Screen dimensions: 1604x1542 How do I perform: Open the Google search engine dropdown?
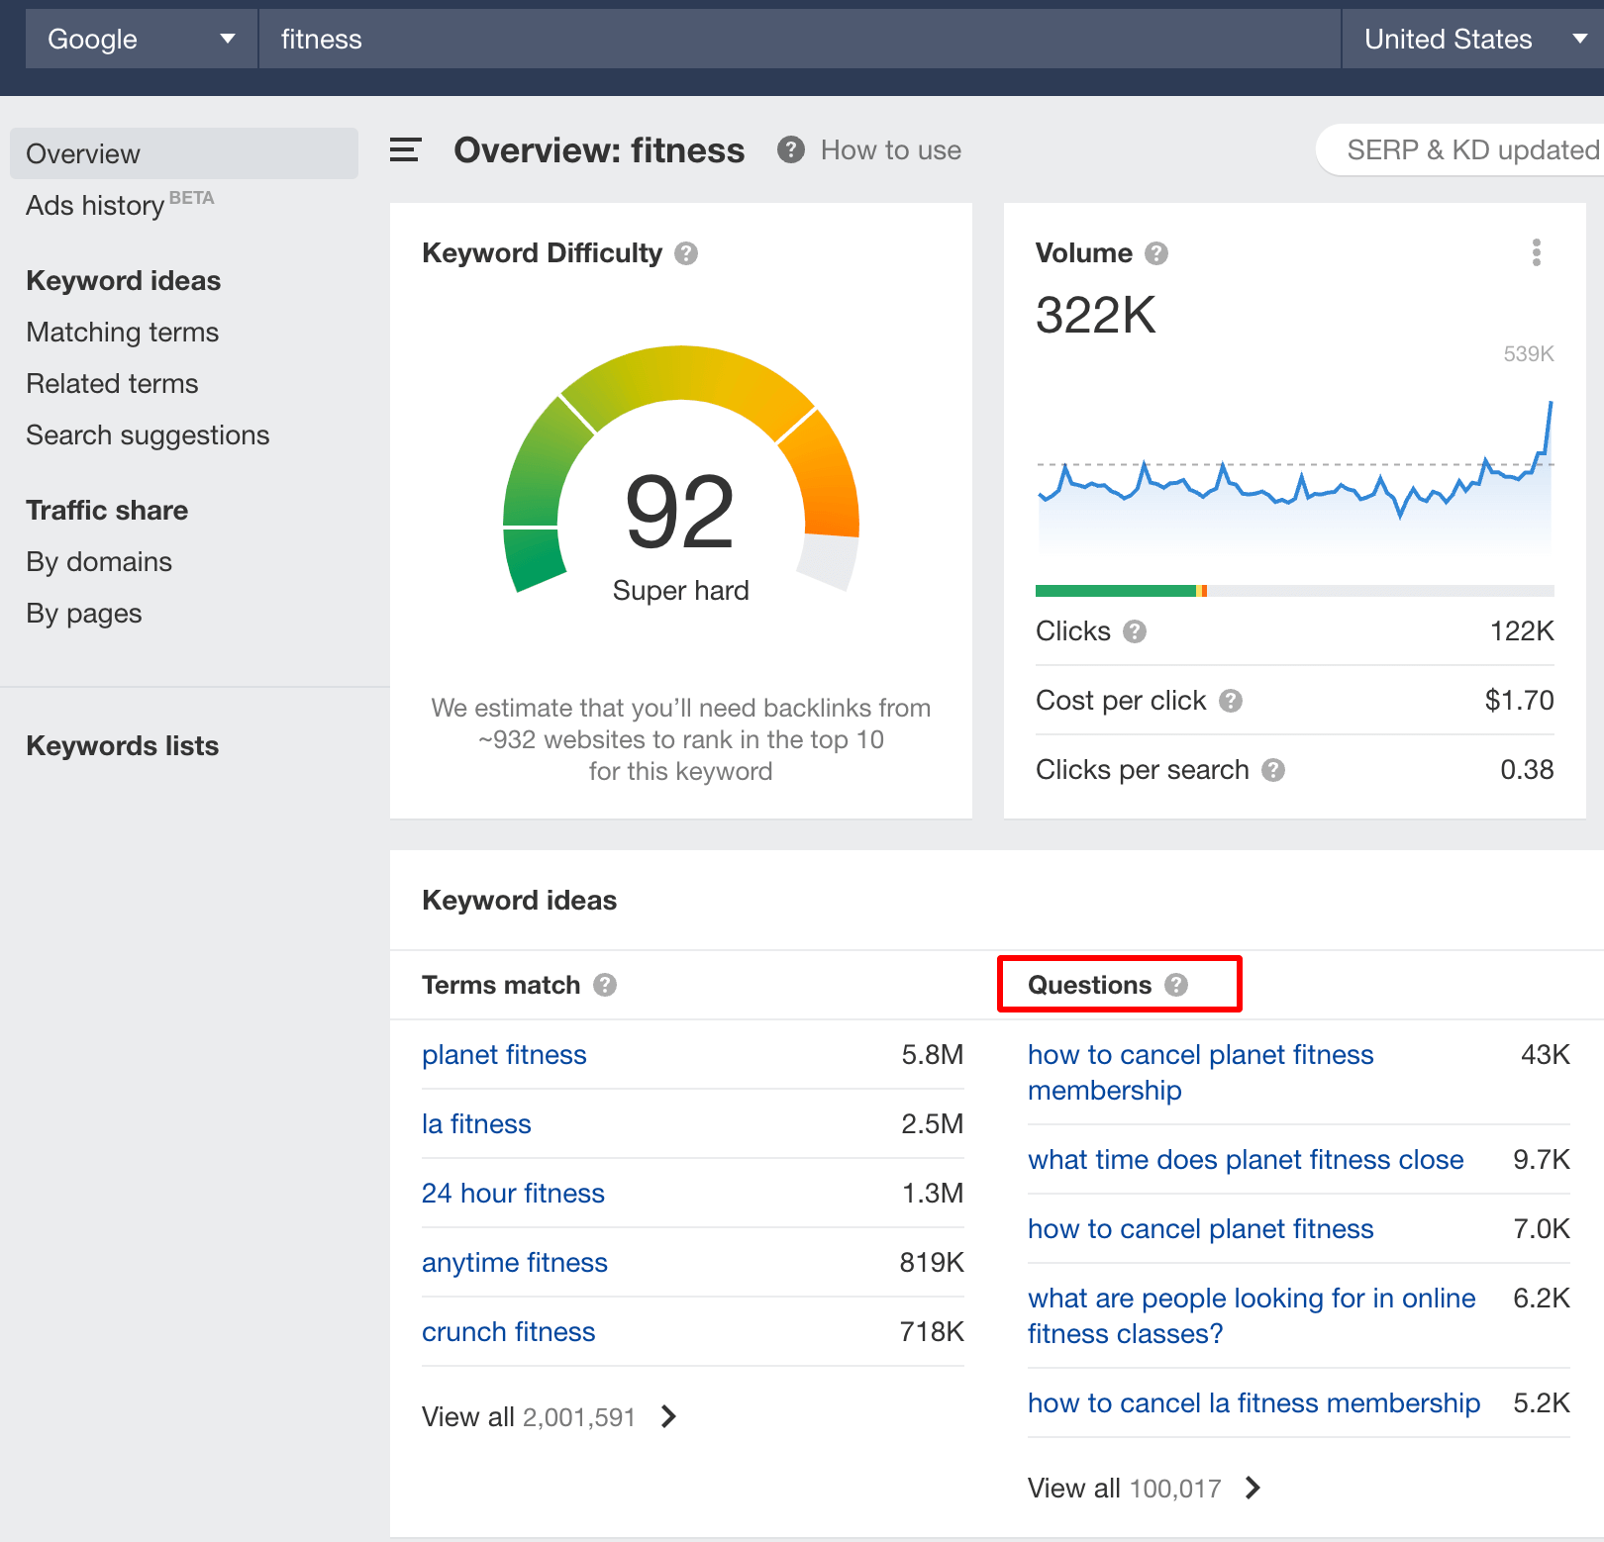(142, 40)
